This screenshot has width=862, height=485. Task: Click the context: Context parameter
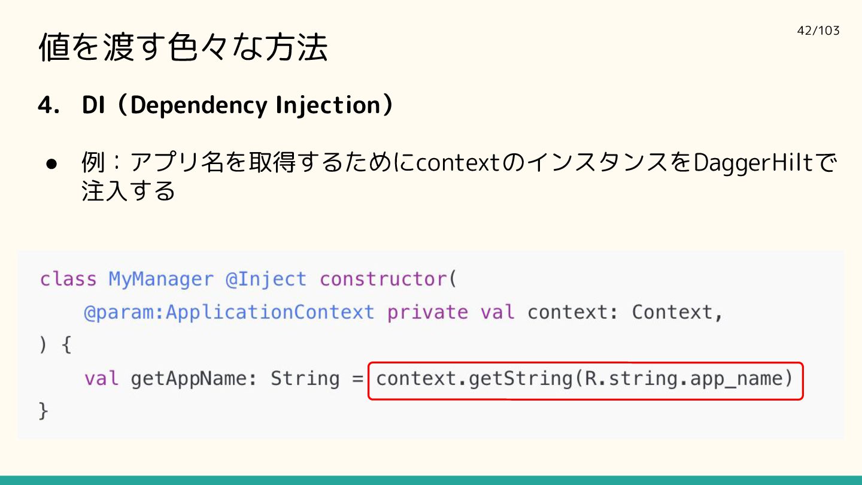(620, 313)
